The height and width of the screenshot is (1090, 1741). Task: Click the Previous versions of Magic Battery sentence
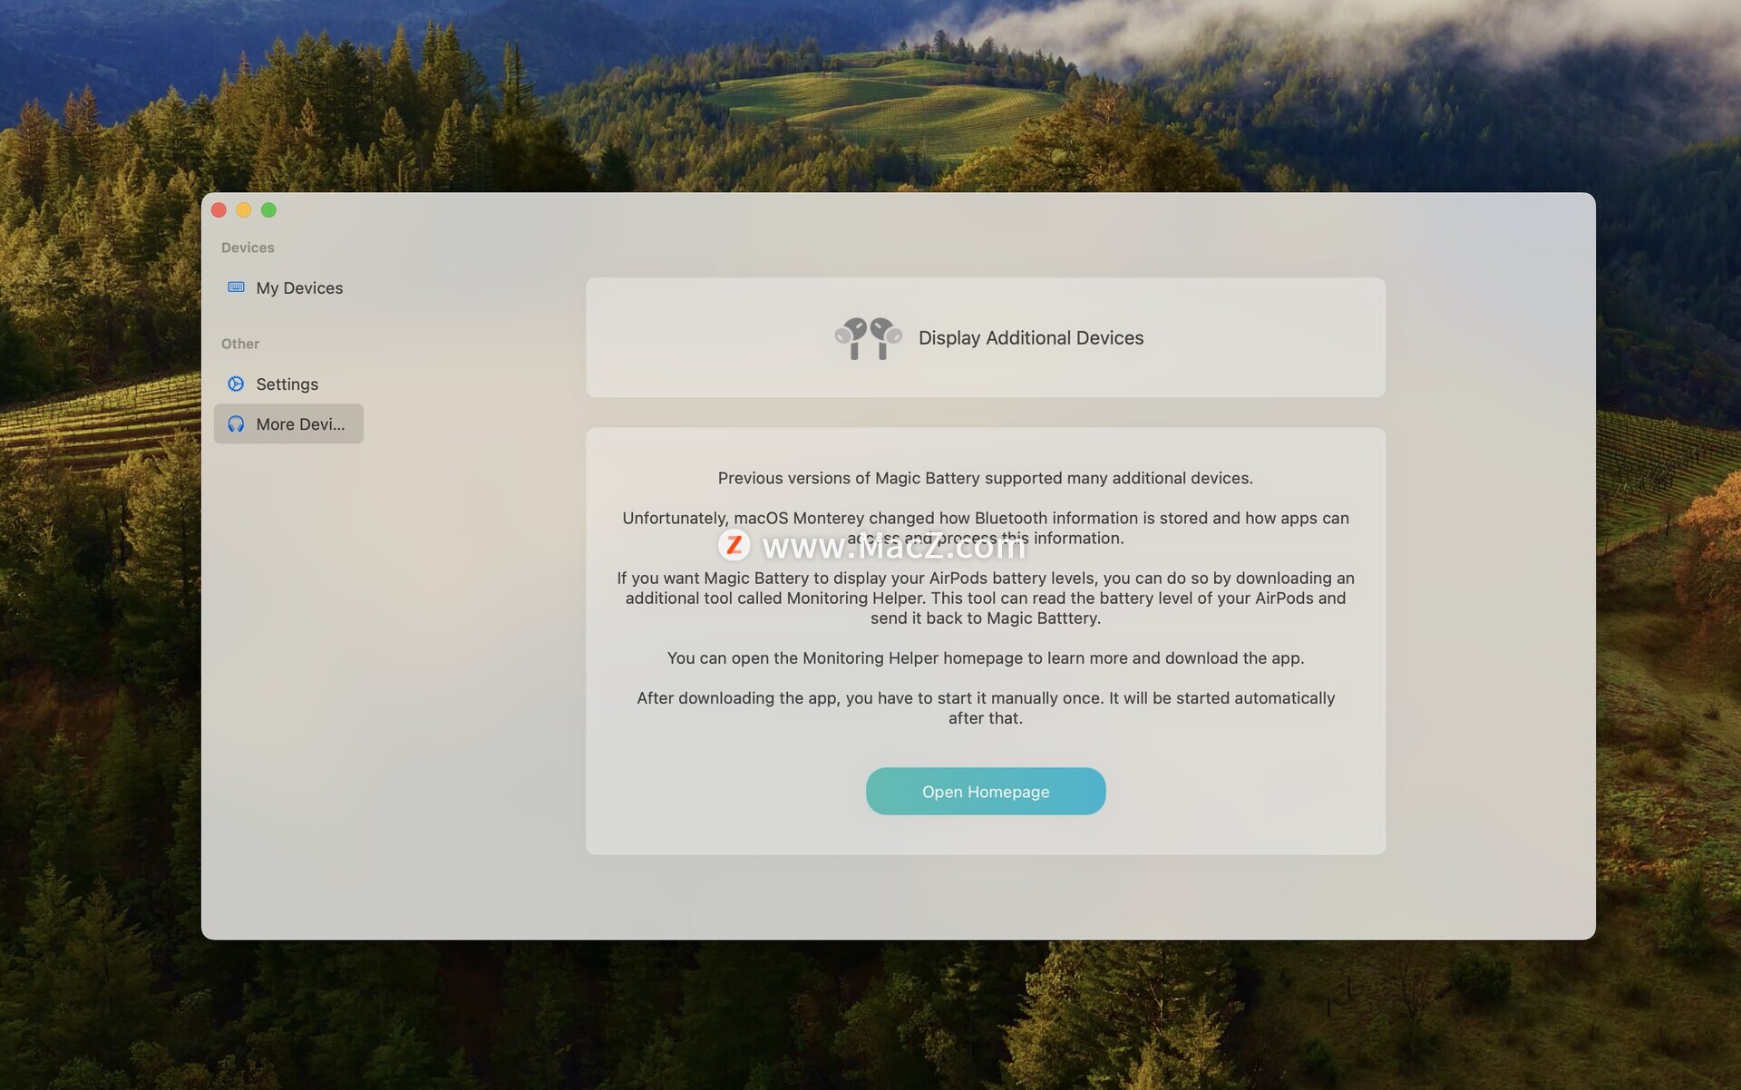pos(986,478)
